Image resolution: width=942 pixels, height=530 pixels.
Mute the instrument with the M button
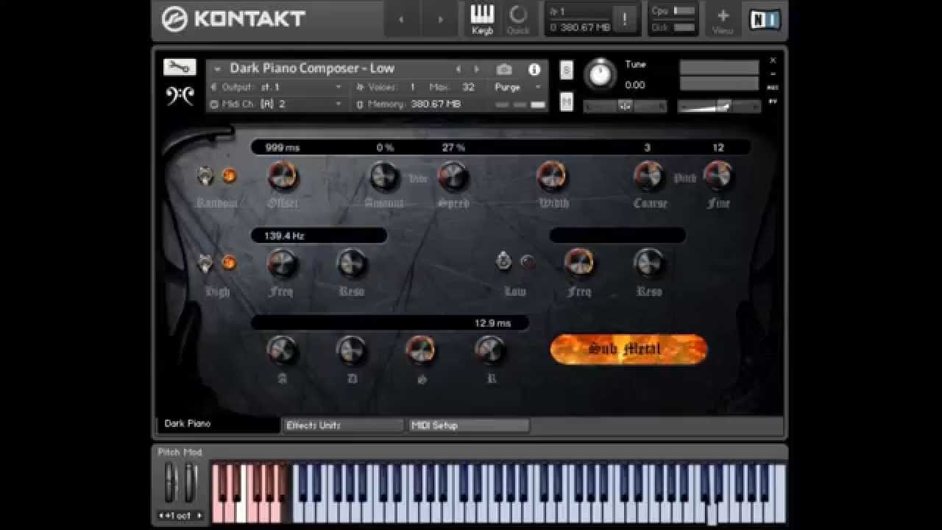(x=566, y=102)
